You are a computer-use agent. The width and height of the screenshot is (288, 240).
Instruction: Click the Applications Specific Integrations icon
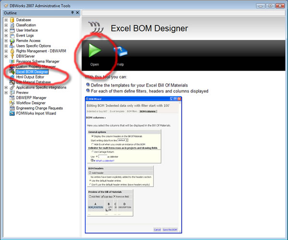(x=12, y=87)
